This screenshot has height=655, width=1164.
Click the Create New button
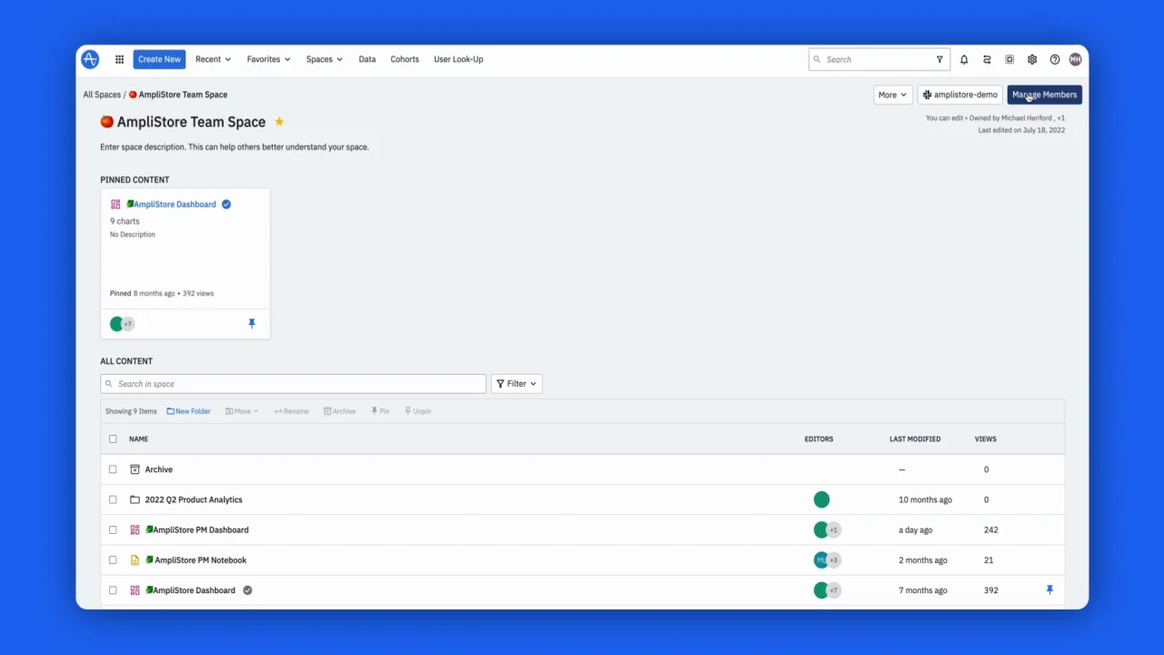click(x=159, y=59)
